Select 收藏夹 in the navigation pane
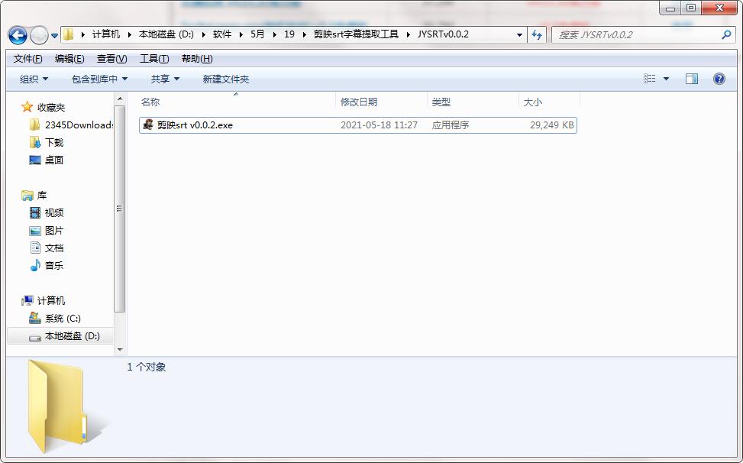 (x=51, y=108)
